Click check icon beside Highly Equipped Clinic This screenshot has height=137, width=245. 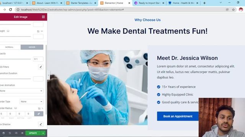[158, 95]
